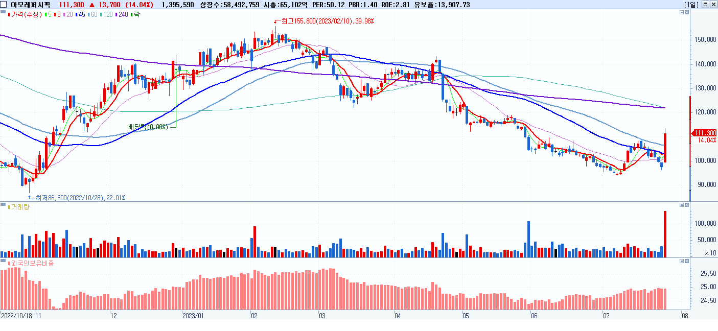
Task: Toggle the 8-day moving average legend
Action: tap(57, 15)
